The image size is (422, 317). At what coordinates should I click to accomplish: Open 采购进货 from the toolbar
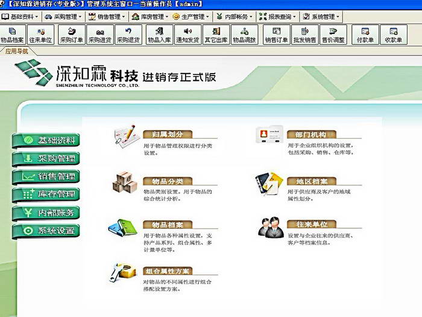click(100, 35)
